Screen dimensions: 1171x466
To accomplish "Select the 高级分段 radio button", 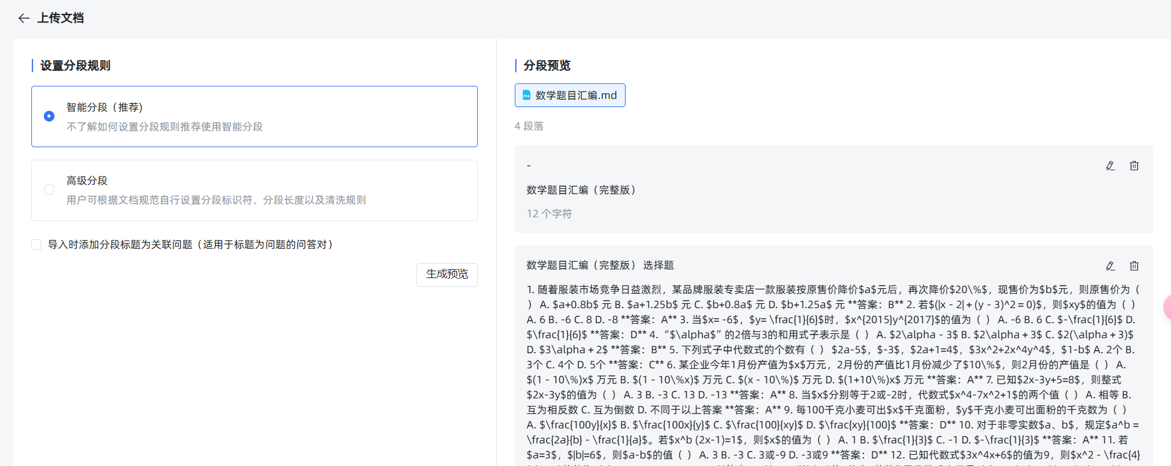I will pos(49,190).
